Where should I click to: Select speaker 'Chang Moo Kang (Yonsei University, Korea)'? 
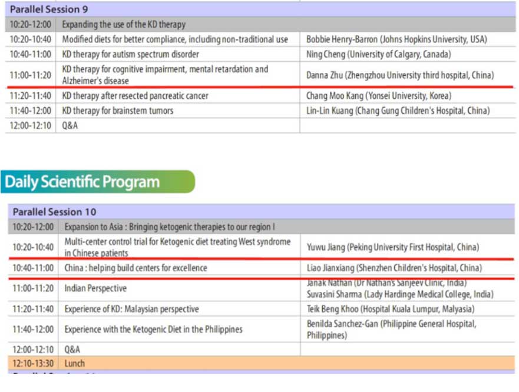point(379,96)
